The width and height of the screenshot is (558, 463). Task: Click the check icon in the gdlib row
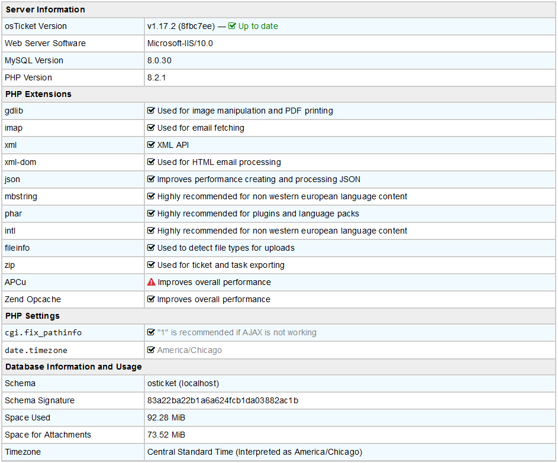pos(151,111)
